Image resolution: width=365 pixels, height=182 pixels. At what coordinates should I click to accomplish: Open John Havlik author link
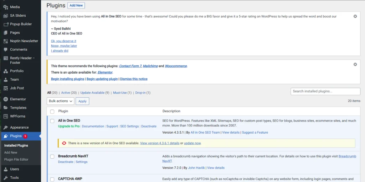pos(196,168)
